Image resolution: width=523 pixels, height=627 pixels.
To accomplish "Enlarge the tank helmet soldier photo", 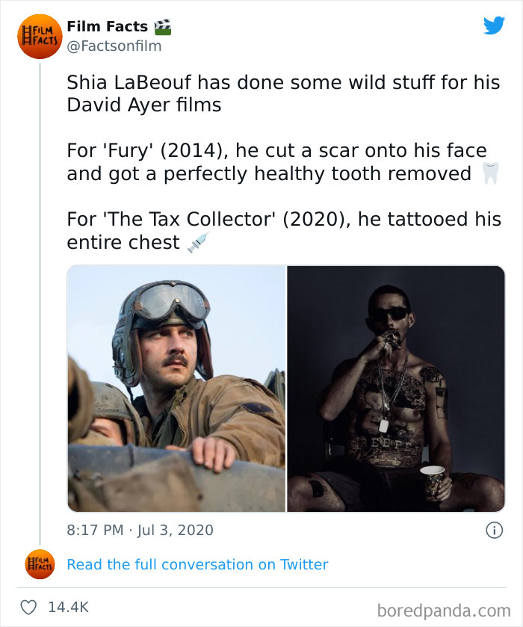I will tap(176, 389).
